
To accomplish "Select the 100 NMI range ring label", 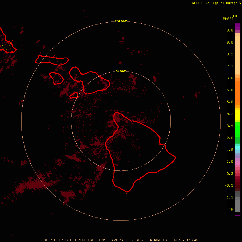I will click(x=121, y=21).
